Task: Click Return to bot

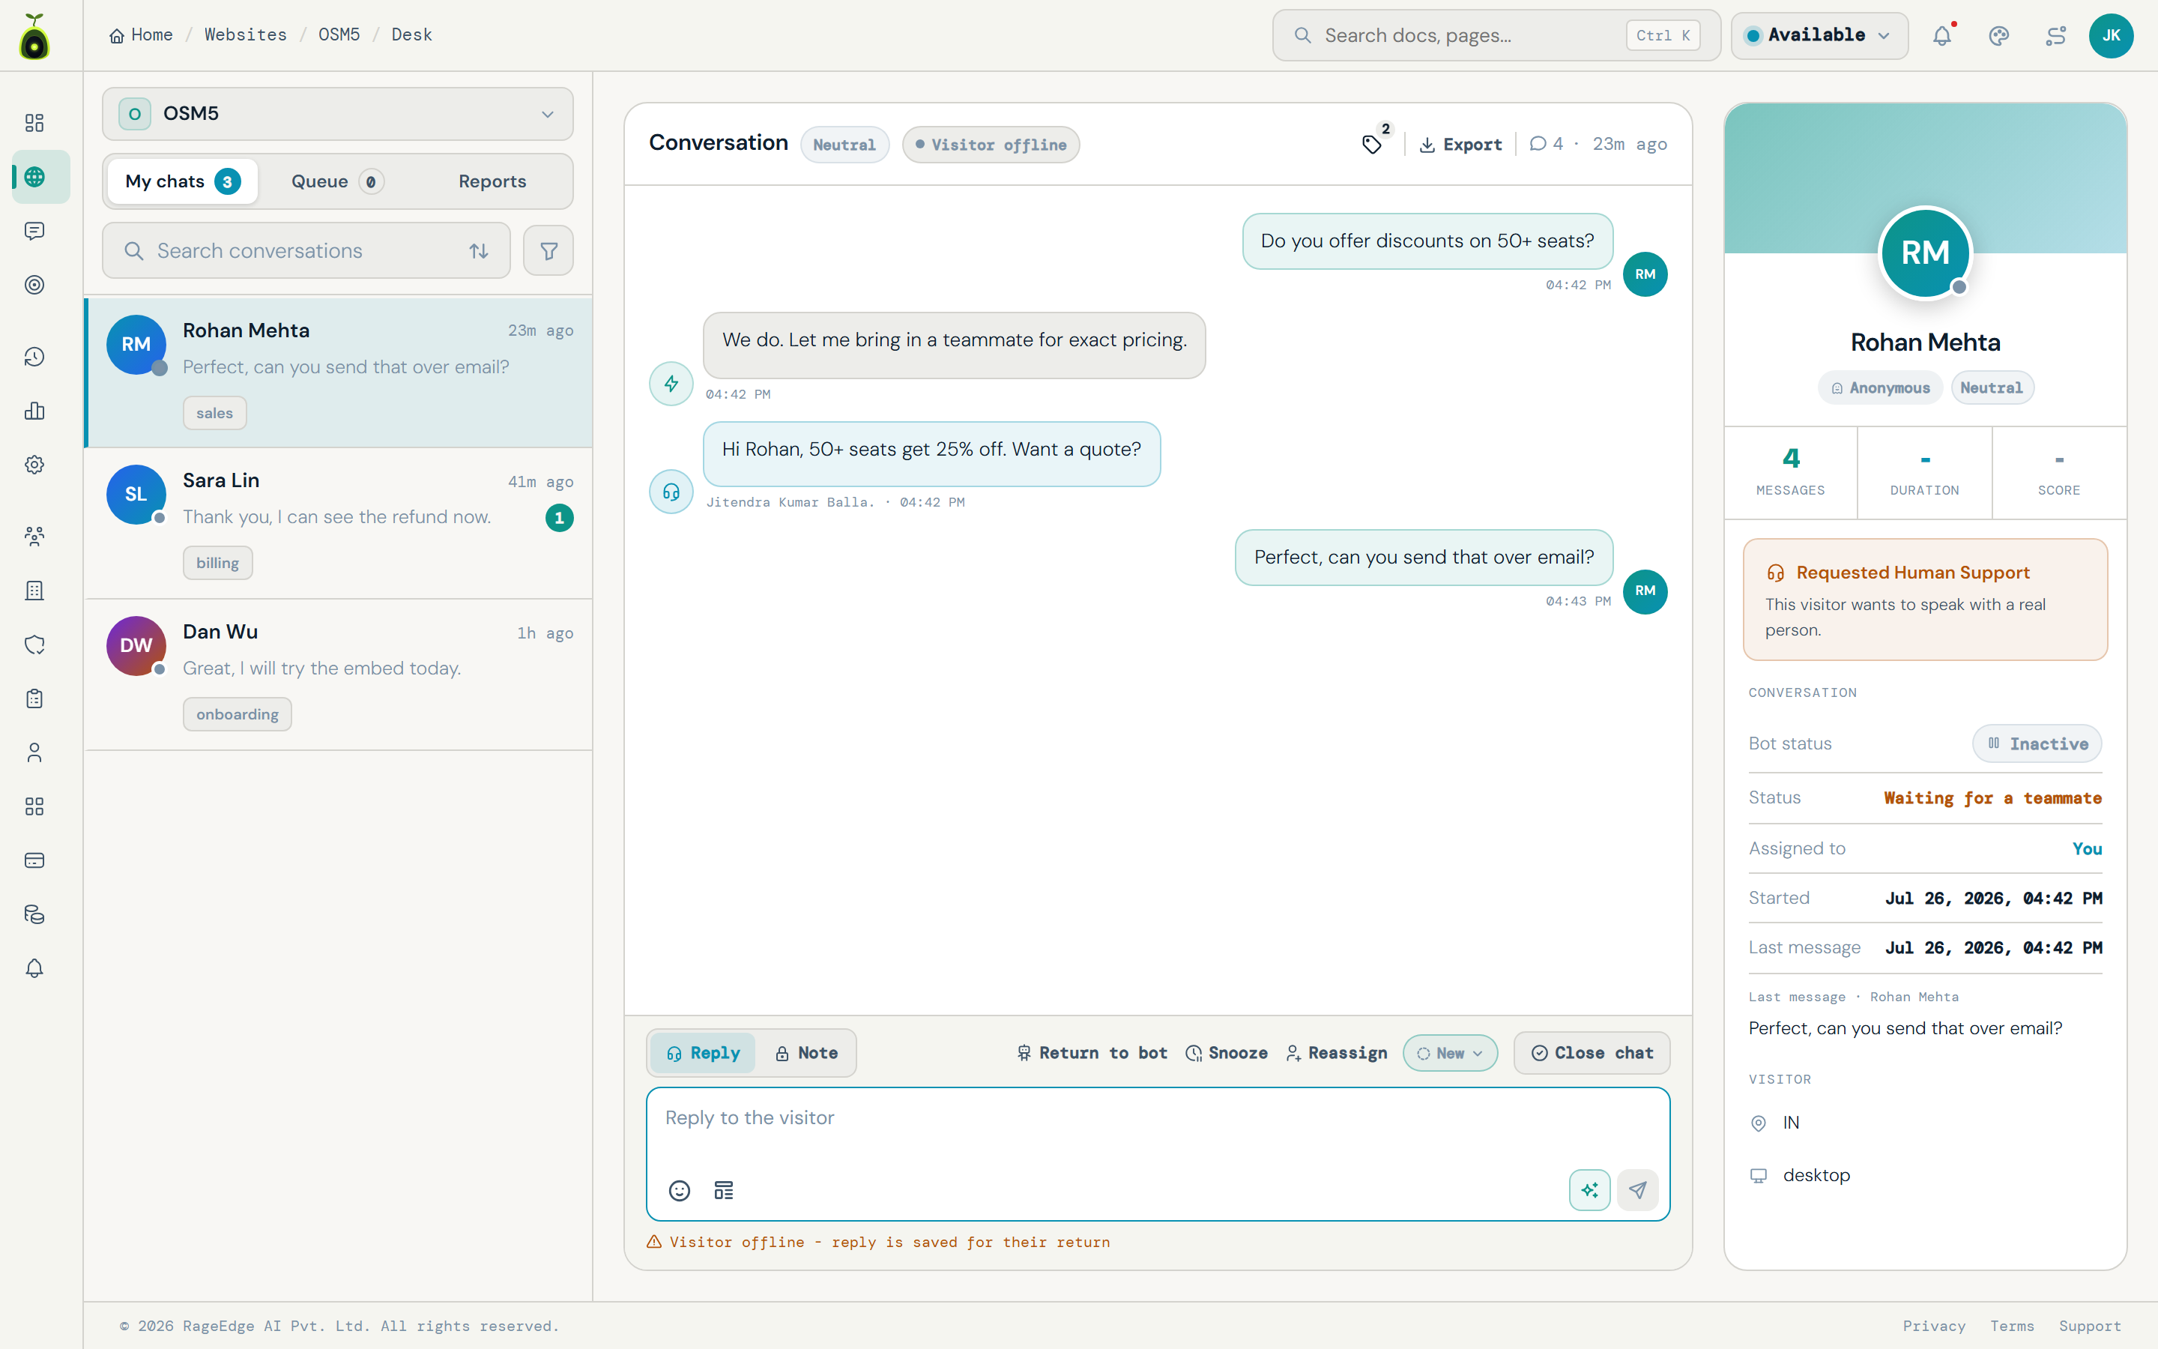Action: tap(1092, 1053)
